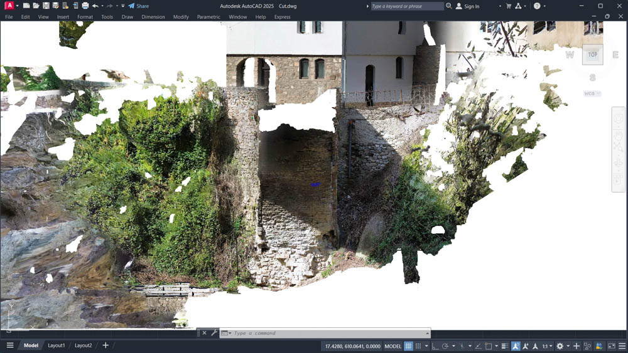
Task: Expand the Undo history dropdown arrow
Action: point(102,6)
